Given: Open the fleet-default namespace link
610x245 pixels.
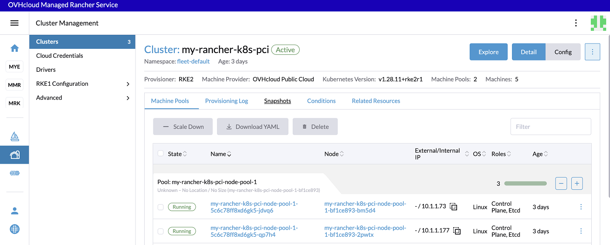Looking at the screenshot, I should [x=193, y=61].
